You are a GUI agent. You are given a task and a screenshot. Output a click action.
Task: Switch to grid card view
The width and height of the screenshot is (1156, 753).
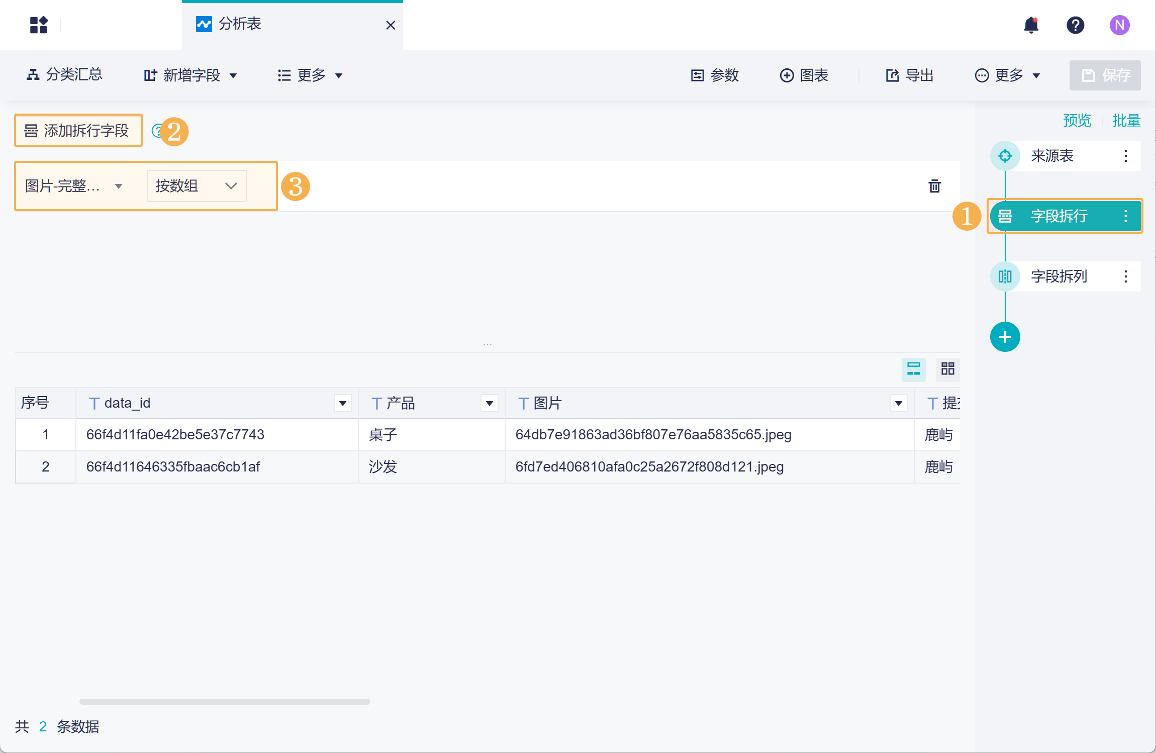click(x=947, y=369)
